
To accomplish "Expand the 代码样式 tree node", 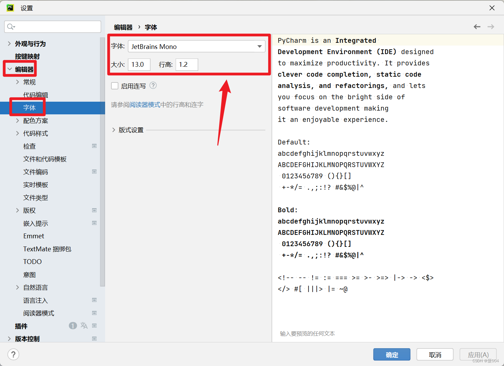I will [x=17, y=133].
